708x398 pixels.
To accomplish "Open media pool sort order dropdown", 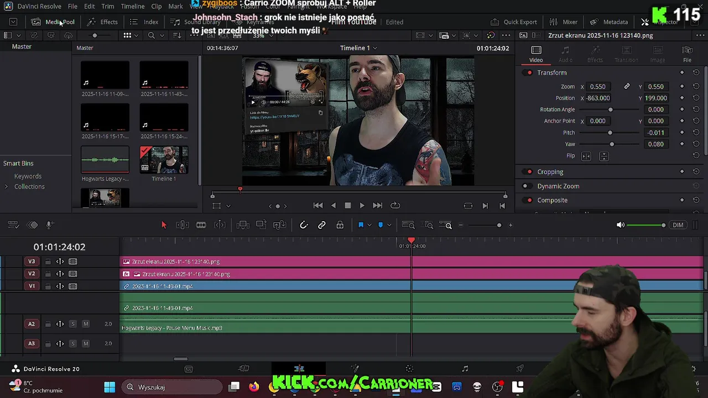I will point(177,35).
